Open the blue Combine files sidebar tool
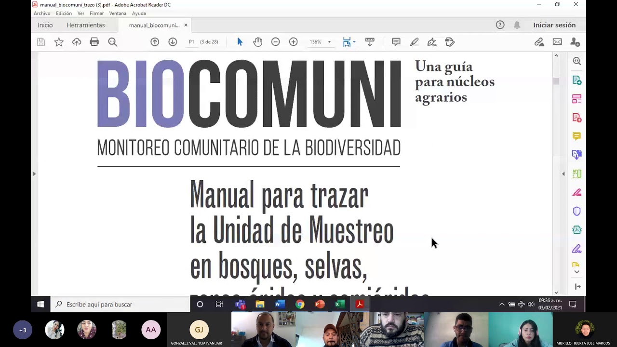 pyautogui.click(x=577, y=155)
